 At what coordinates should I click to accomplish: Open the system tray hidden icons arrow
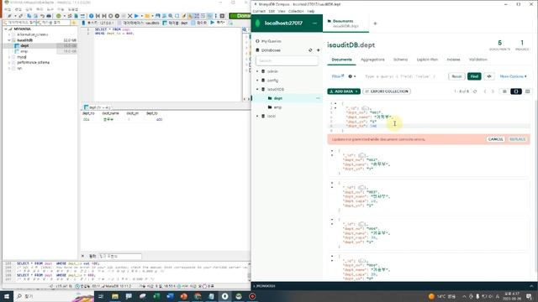point(464,296)
